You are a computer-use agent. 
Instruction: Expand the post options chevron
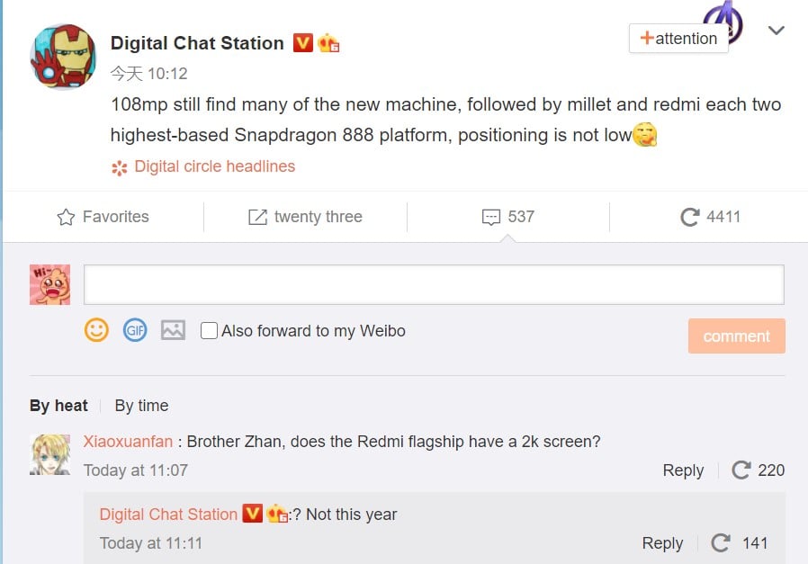click(776, 31)
